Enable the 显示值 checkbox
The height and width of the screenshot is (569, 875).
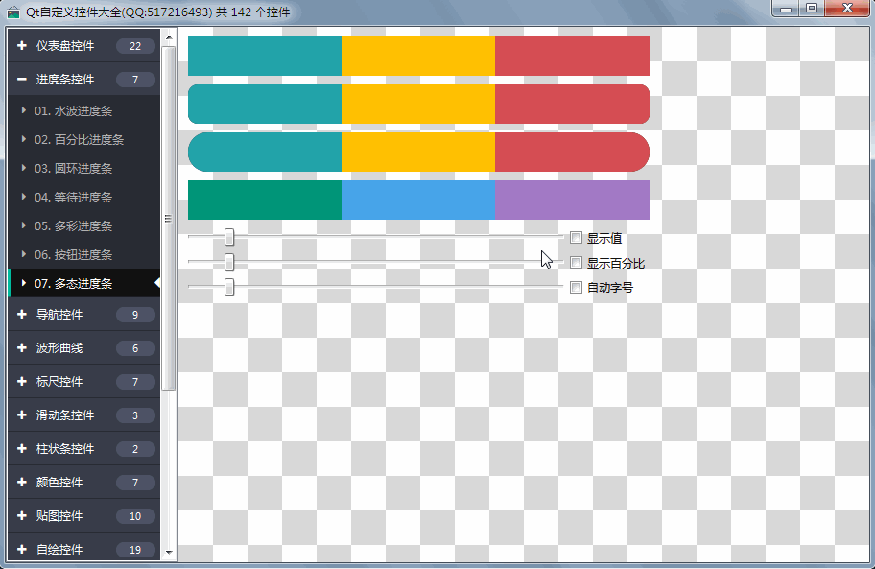(x=577, y=238)
